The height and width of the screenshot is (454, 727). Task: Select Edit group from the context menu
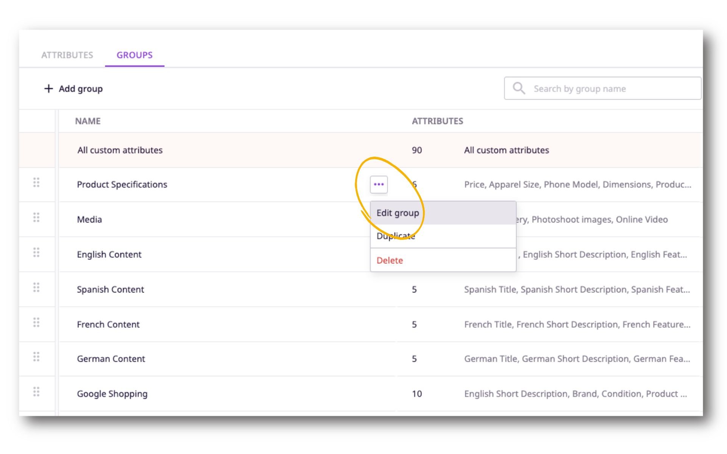397,213
